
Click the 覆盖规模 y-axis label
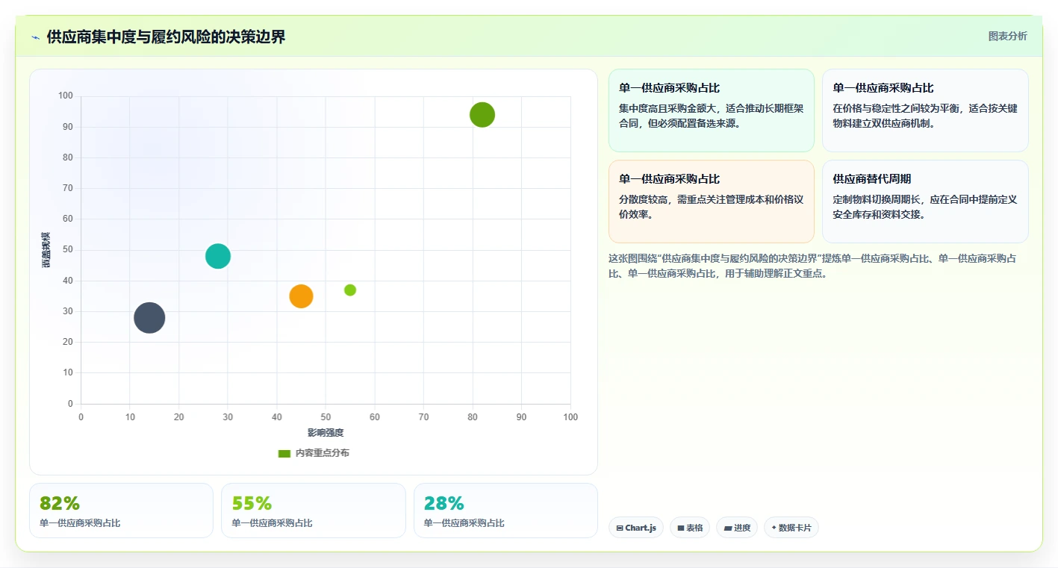point(46,250)
